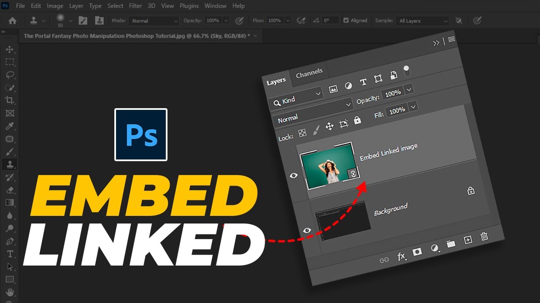Toggle layer filtering switch on or off
540x303 pixels.
(407, 71)
